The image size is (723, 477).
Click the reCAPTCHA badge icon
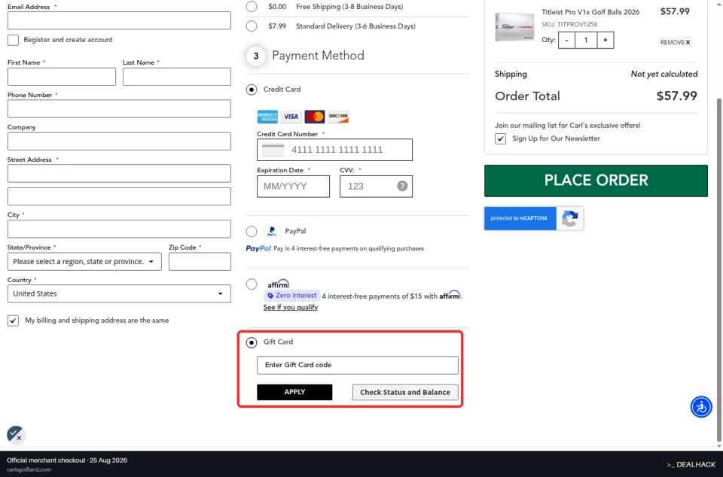coord(570,218)
